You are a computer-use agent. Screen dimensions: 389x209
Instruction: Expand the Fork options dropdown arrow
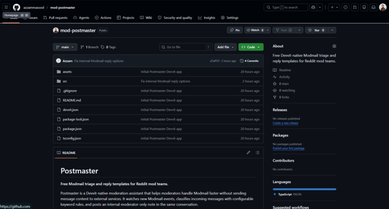coord(299,30)
